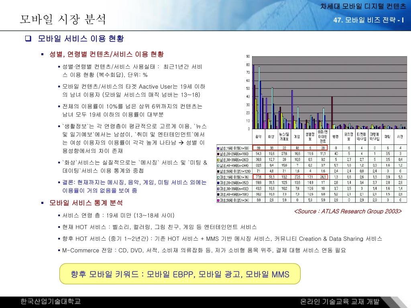Screen dimensions: 411x308
Task: Click the row label '남성,19세 이하(n=50)'
Action: click(234, 148)
